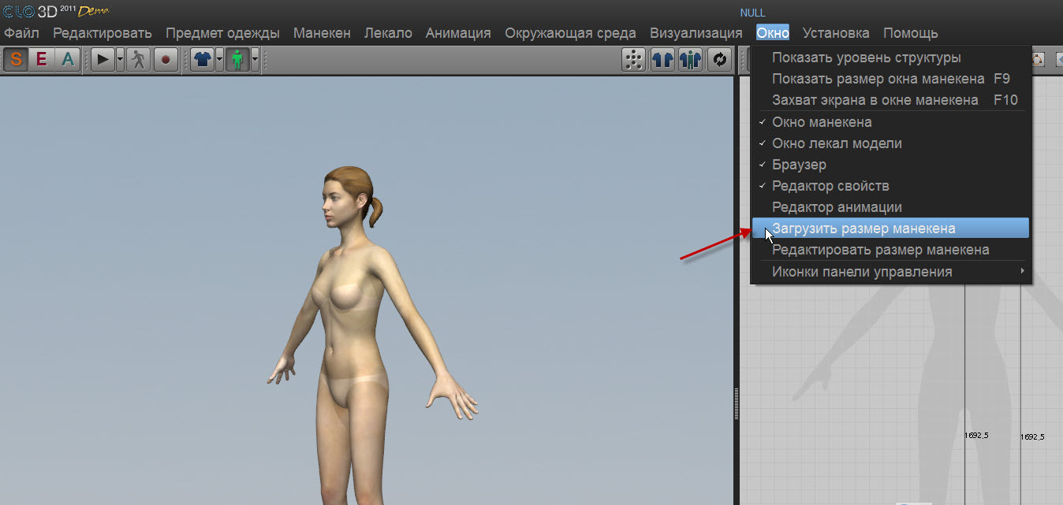Click the circular refresh arrows icon
The image size is (1063, 505).
pos(719,59)
